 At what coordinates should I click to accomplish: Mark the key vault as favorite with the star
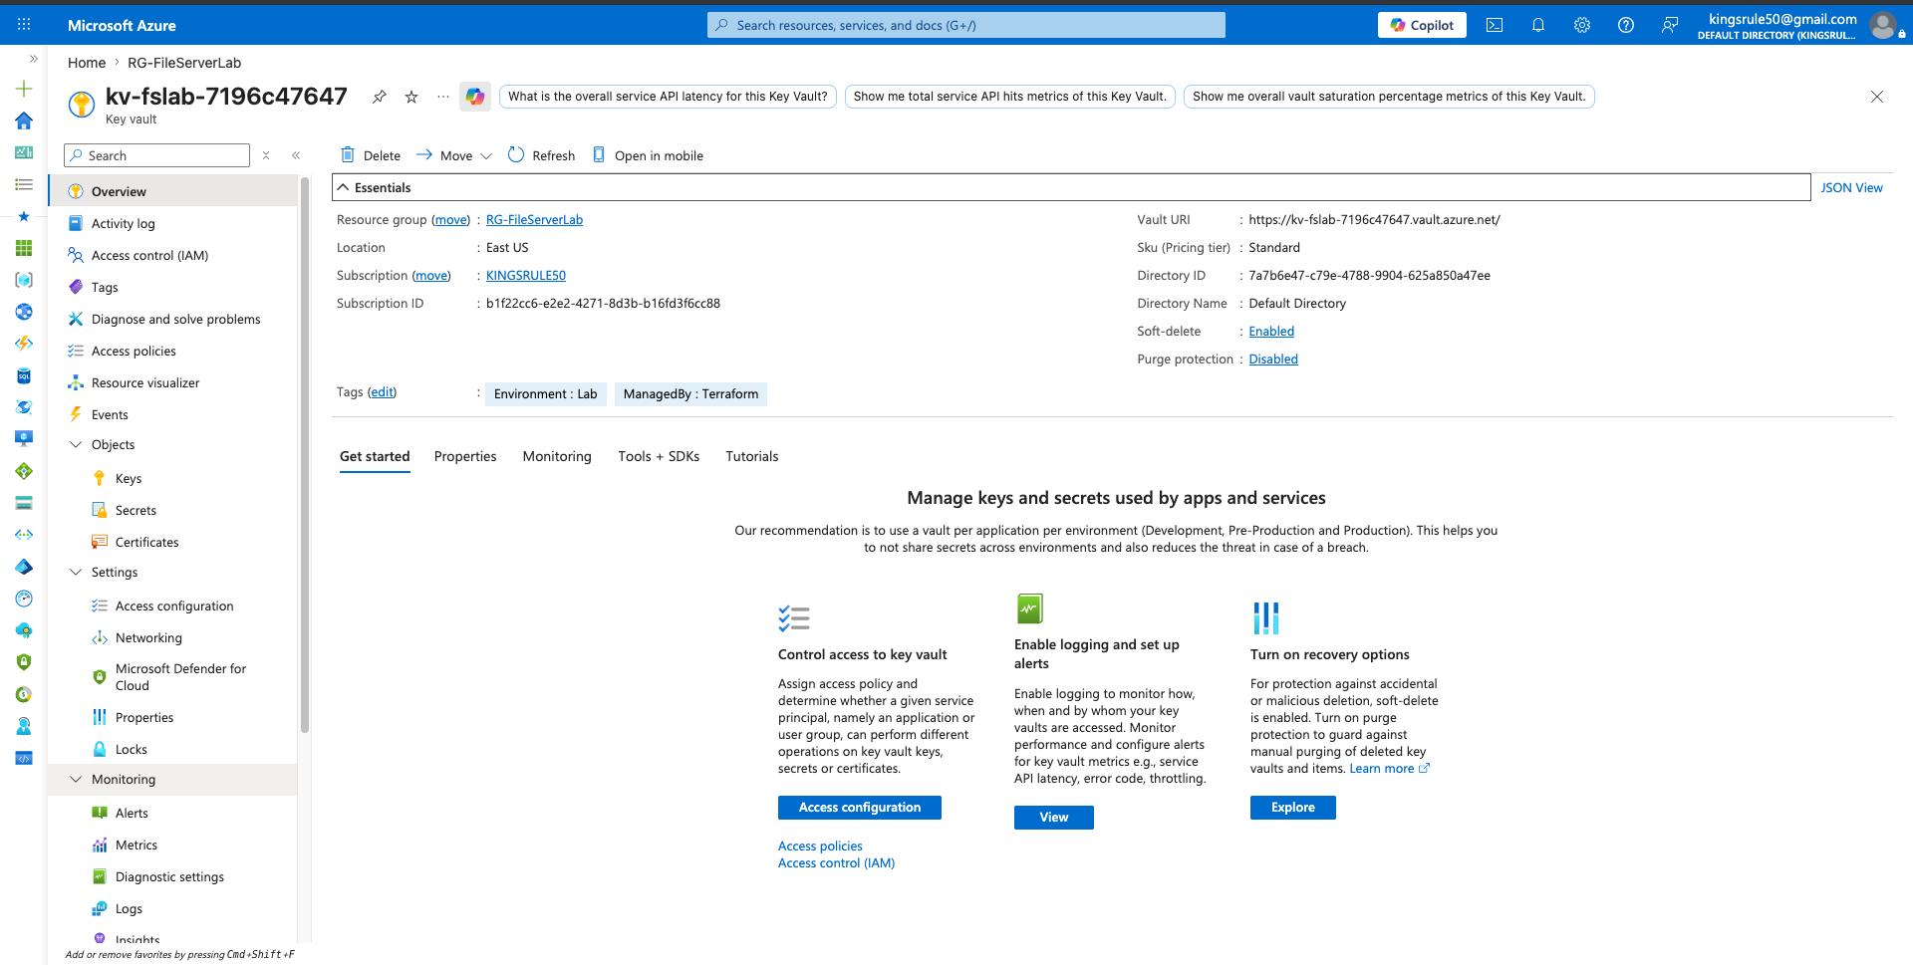click(411, 97)
